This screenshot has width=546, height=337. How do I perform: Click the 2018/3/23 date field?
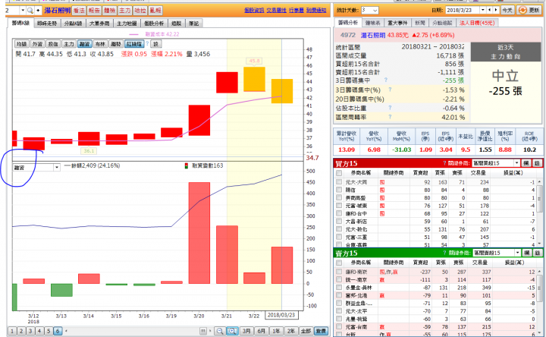tap(463, 10)
